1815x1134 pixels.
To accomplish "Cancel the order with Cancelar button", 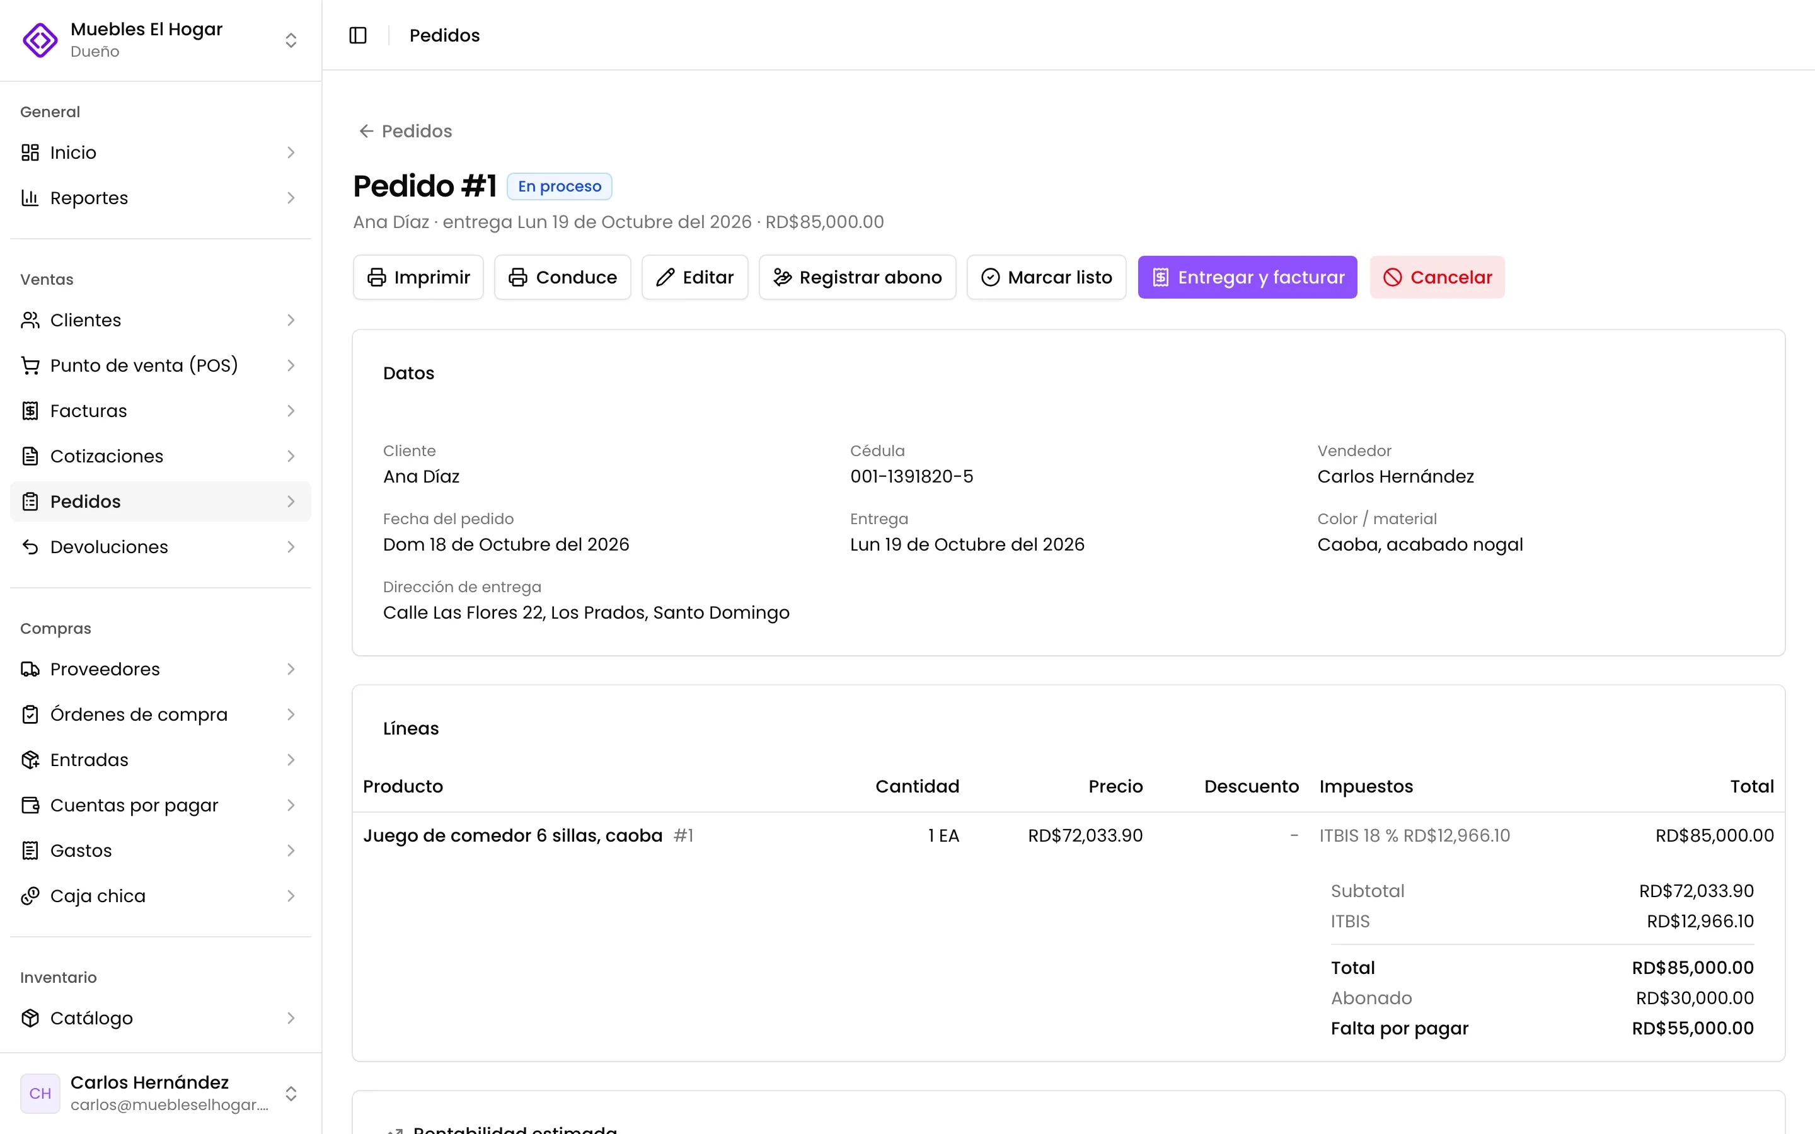I will [x=1437, y=277].
